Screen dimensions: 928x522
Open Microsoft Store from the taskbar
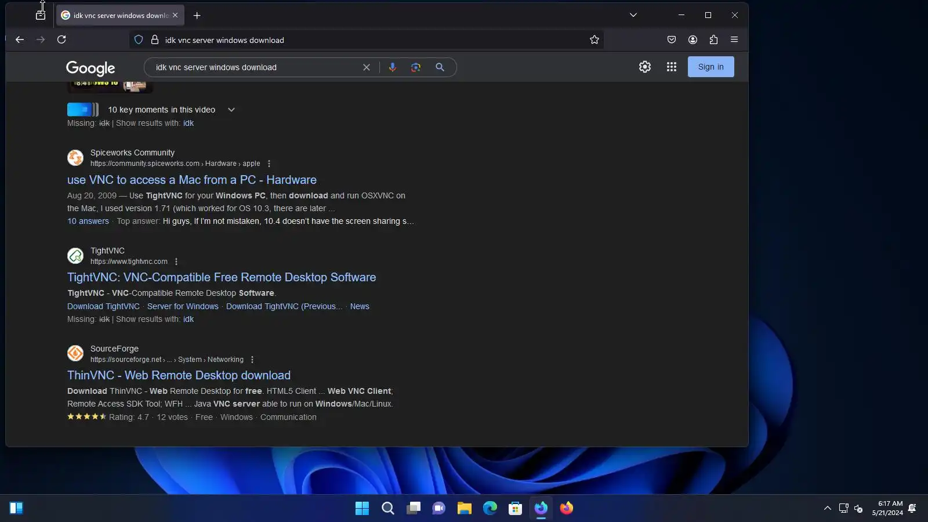coord(516,508)
